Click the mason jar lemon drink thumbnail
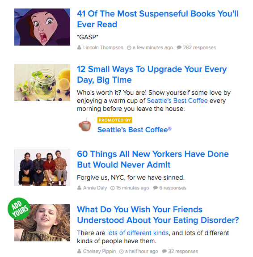Image resolution: width=253 pixels, height=257 pixels. click(42, 82)
